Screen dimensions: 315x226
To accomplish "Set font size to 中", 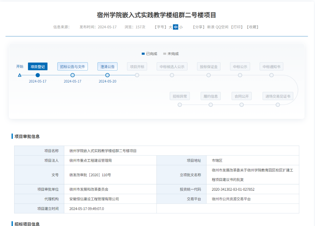I will 175,27.
